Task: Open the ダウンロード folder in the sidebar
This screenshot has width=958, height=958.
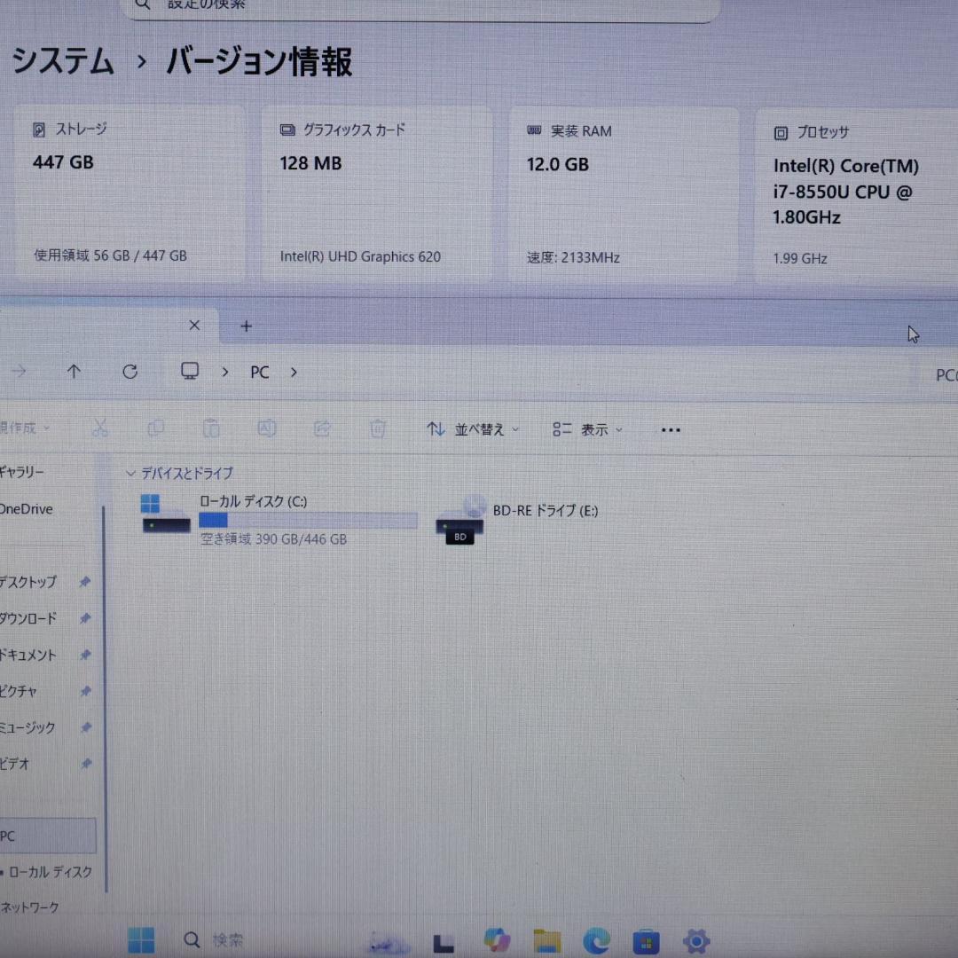Action: coord(28,618)
